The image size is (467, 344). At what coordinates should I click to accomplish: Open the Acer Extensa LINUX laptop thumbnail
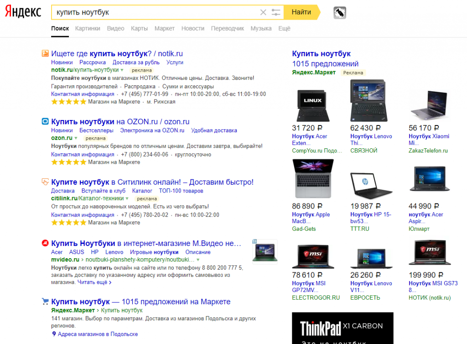tap(313, 105)
